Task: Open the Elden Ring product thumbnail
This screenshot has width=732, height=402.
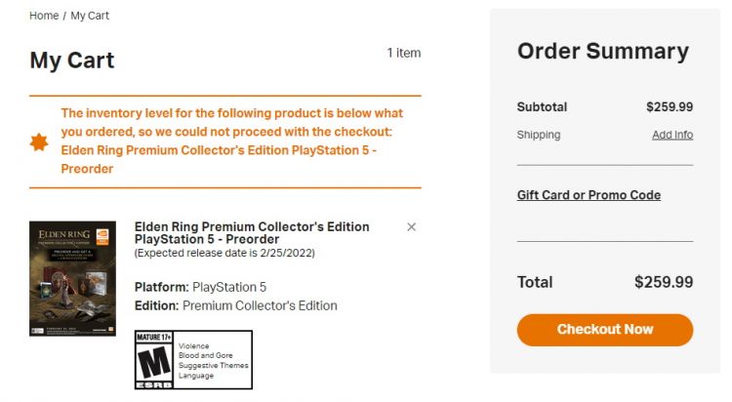Action: pos(73,278)
